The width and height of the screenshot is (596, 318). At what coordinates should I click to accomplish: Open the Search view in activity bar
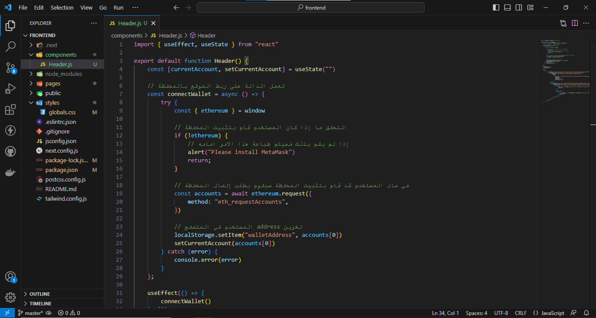point(10,46)
